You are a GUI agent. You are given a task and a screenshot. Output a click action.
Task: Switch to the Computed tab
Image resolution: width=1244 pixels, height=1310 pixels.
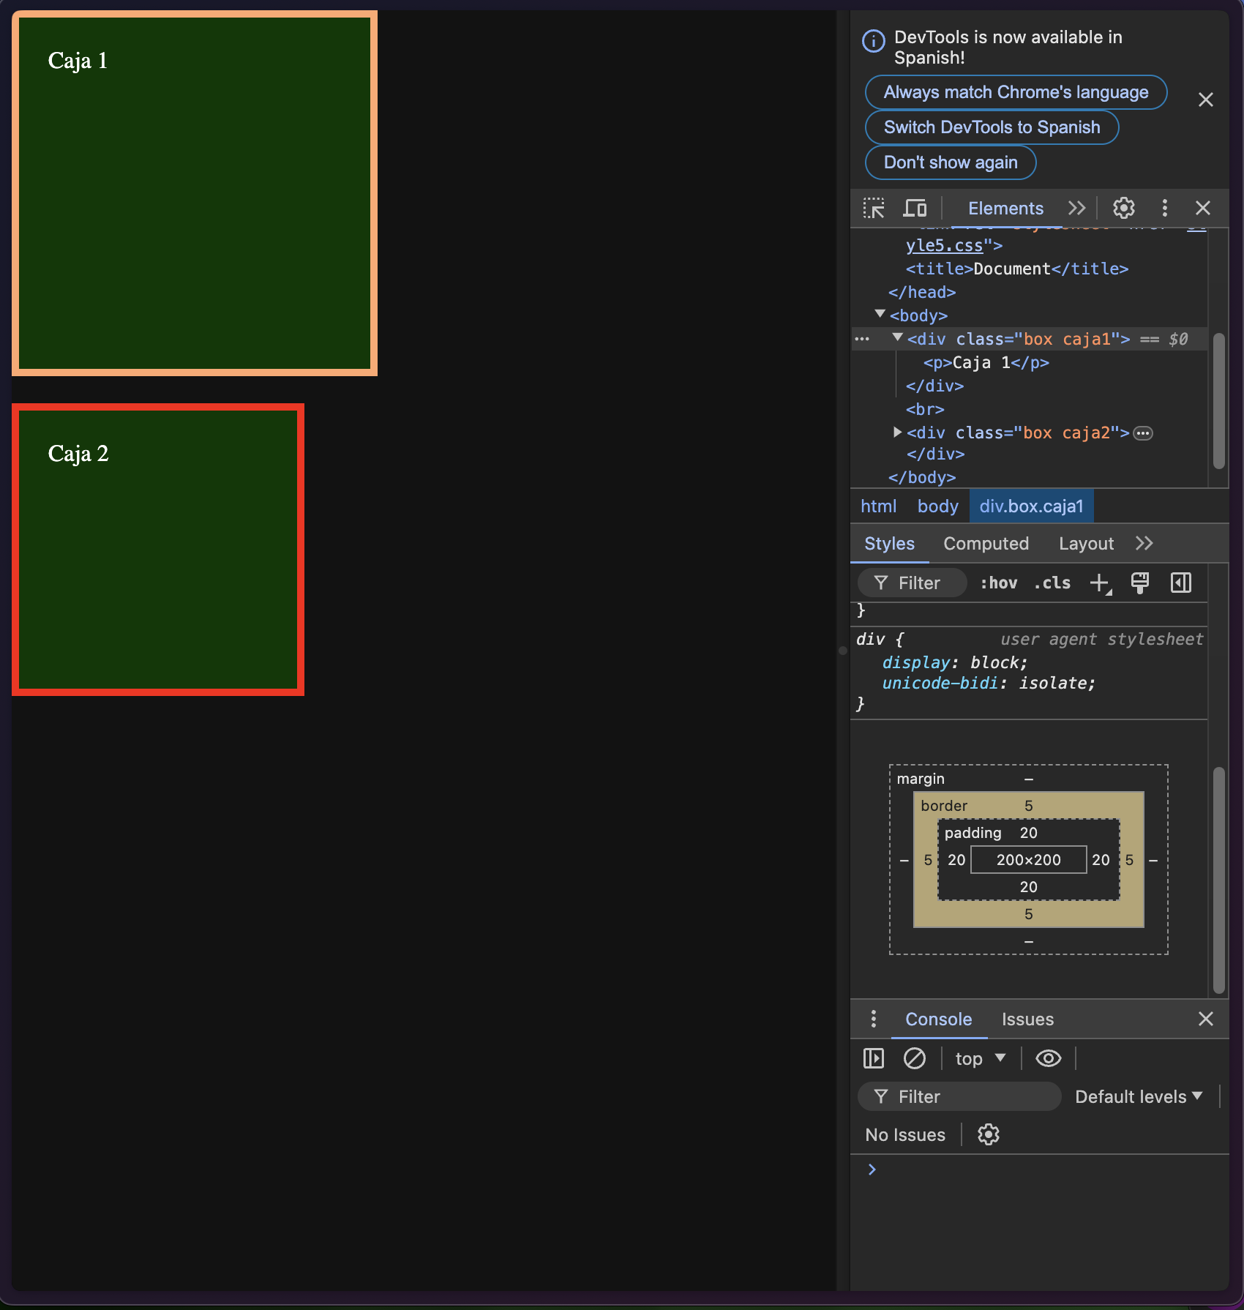[986, 544]
